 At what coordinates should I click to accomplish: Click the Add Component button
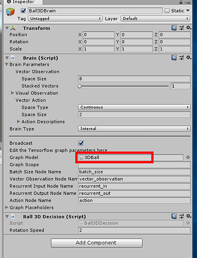click(x=97, y=243)
